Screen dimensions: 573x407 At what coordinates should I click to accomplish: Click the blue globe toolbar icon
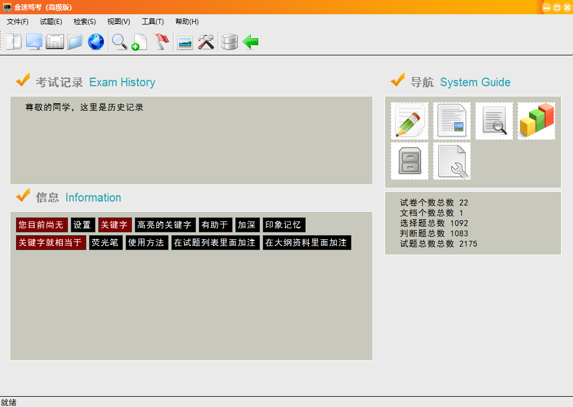click(96, 42)
